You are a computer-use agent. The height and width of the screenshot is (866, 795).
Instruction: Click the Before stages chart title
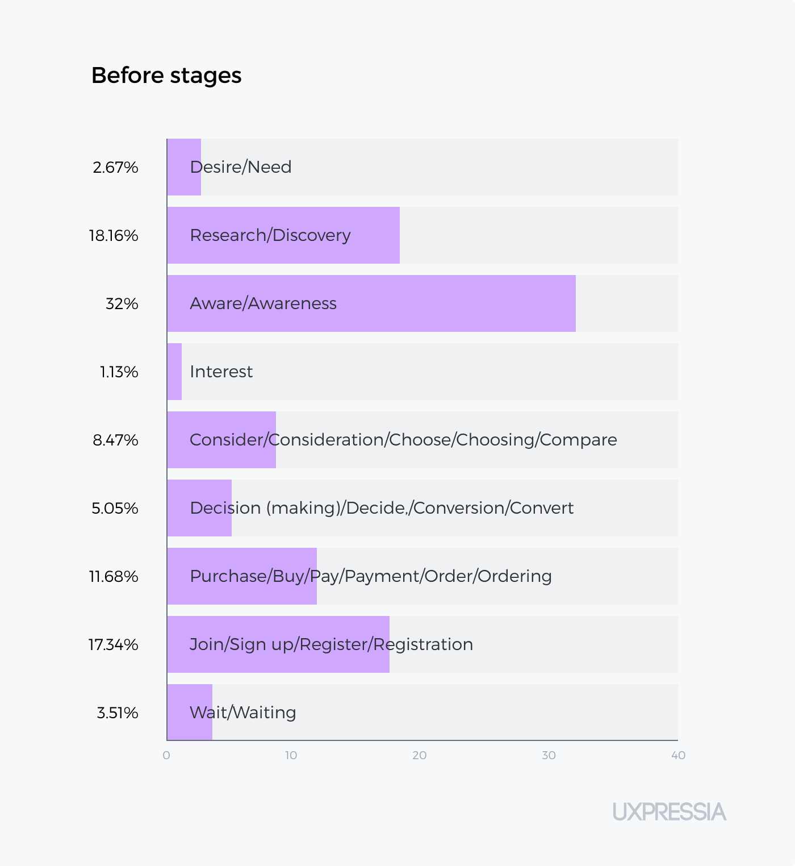point(166,76)
